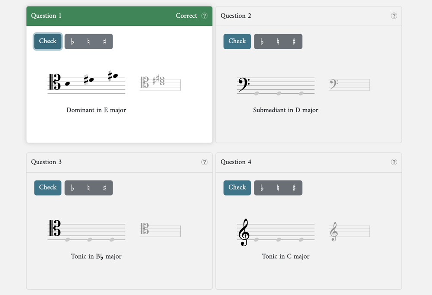Select the sharp accidental in Question 2
Image resolution: width=432 pixels, height=295 pixels.
pos(294,41)
